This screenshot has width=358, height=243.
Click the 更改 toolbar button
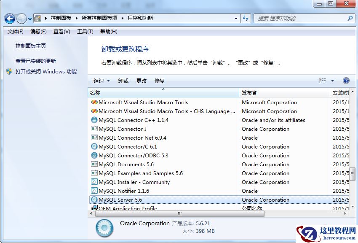coord(142,81)
